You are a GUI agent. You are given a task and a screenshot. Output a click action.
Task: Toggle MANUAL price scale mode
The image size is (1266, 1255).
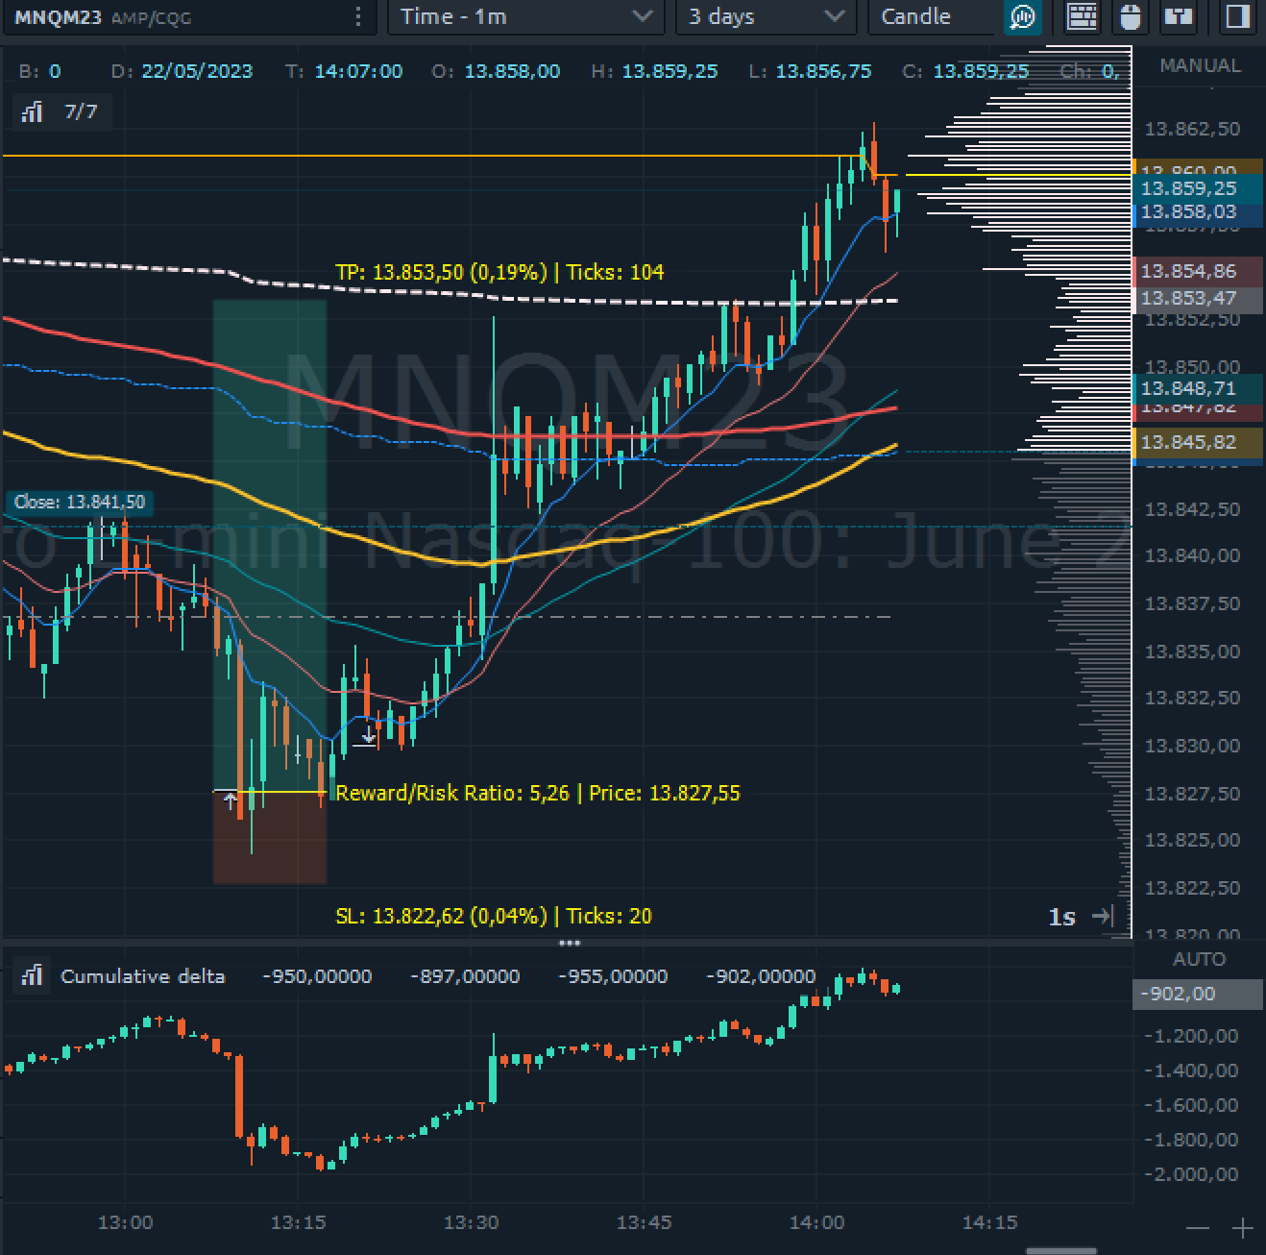tap(1200, 65)
